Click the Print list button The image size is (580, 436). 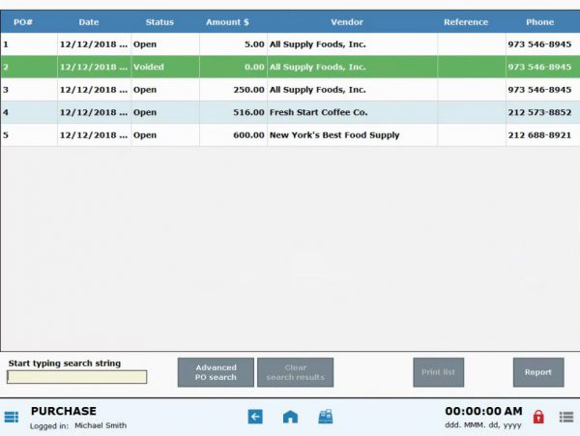click(x=438, y=372)
